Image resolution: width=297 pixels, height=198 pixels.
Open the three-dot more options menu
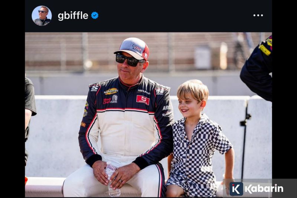tap(258, 15)
